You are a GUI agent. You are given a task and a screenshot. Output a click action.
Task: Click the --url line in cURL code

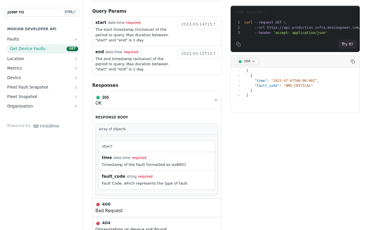click(307, 28)
